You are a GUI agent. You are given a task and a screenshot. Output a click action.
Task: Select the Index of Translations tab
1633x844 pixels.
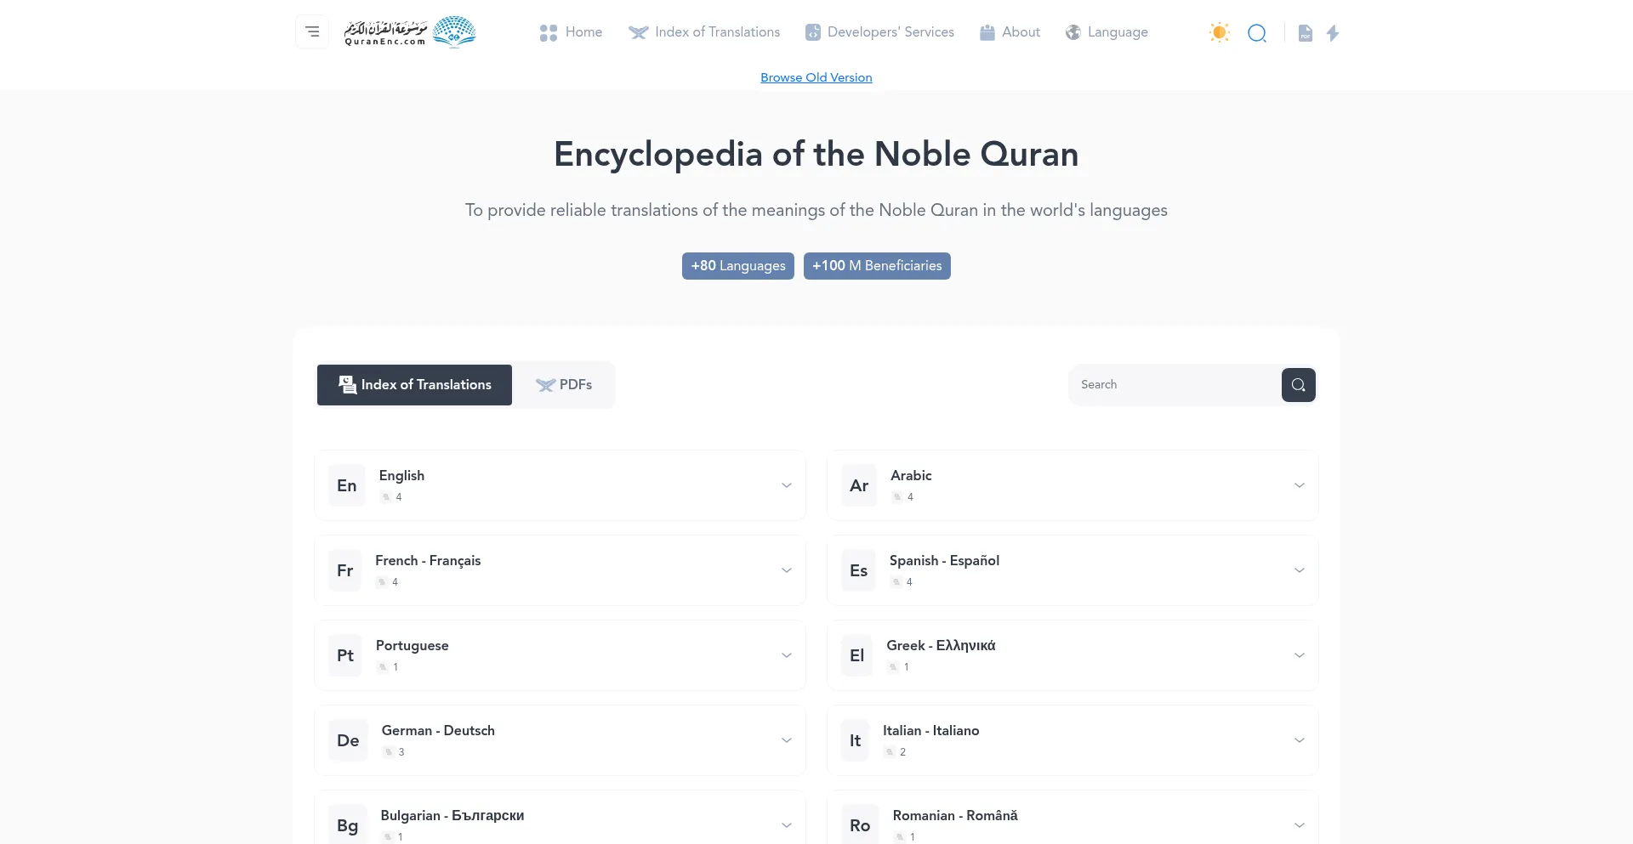pos(415,385)
